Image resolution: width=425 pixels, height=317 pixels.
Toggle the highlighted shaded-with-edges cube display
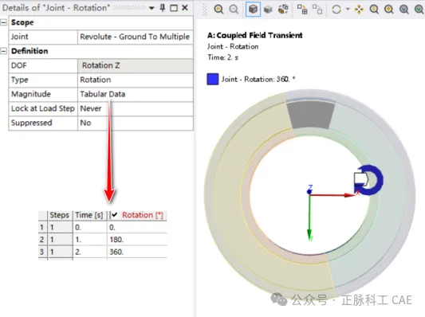[x=253, y=10]
